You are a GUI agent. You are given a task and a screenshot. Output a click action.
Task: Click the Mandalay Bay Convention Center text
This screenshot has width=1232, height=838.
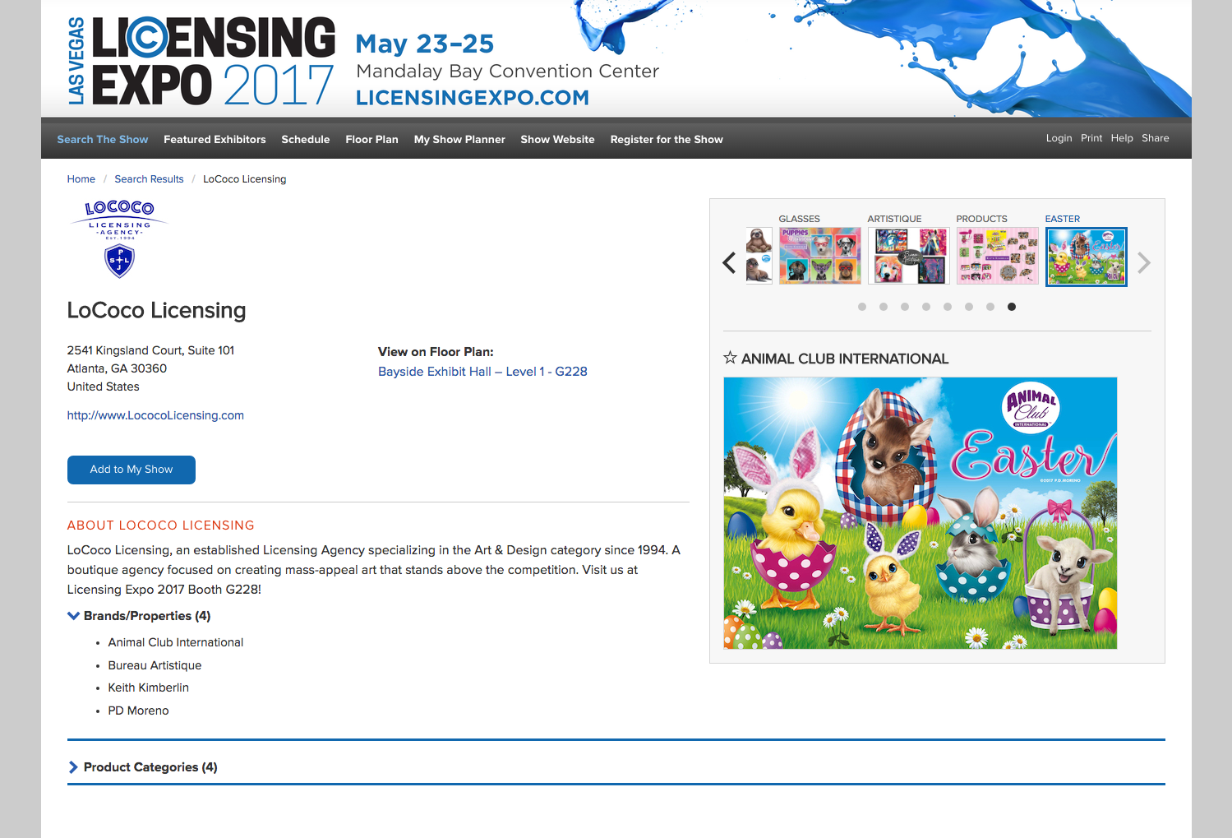tap(508, 72)
